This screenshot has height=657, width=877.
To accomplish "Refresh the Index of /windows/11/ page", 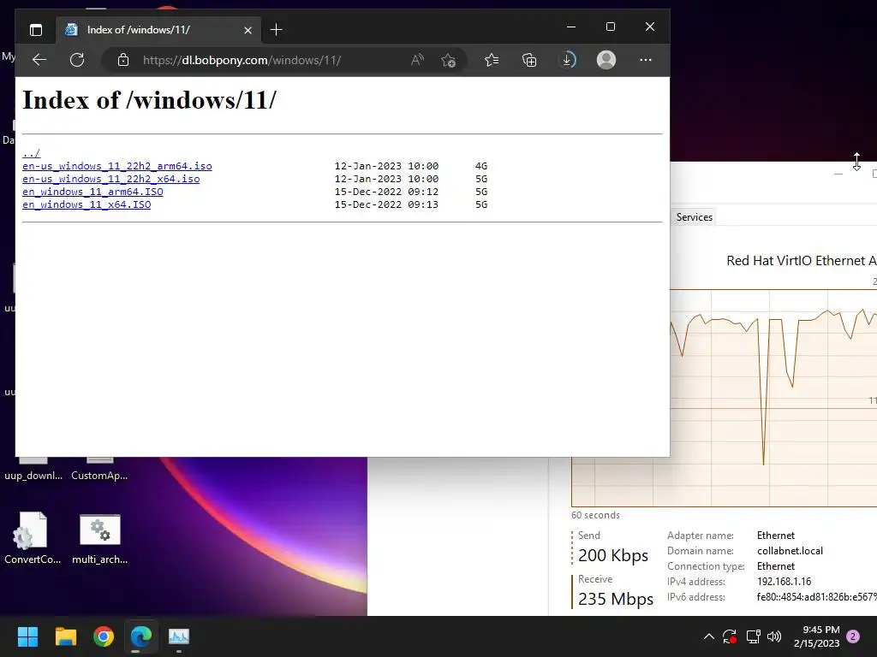I will tap(77, 60).
